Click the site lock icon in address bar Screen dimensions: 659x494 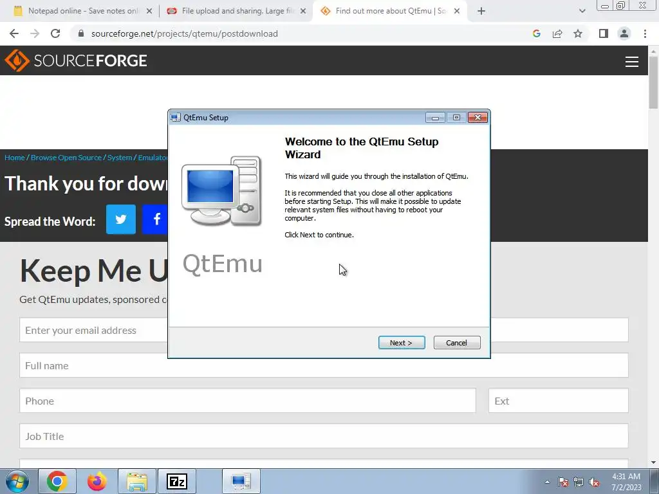81,33
